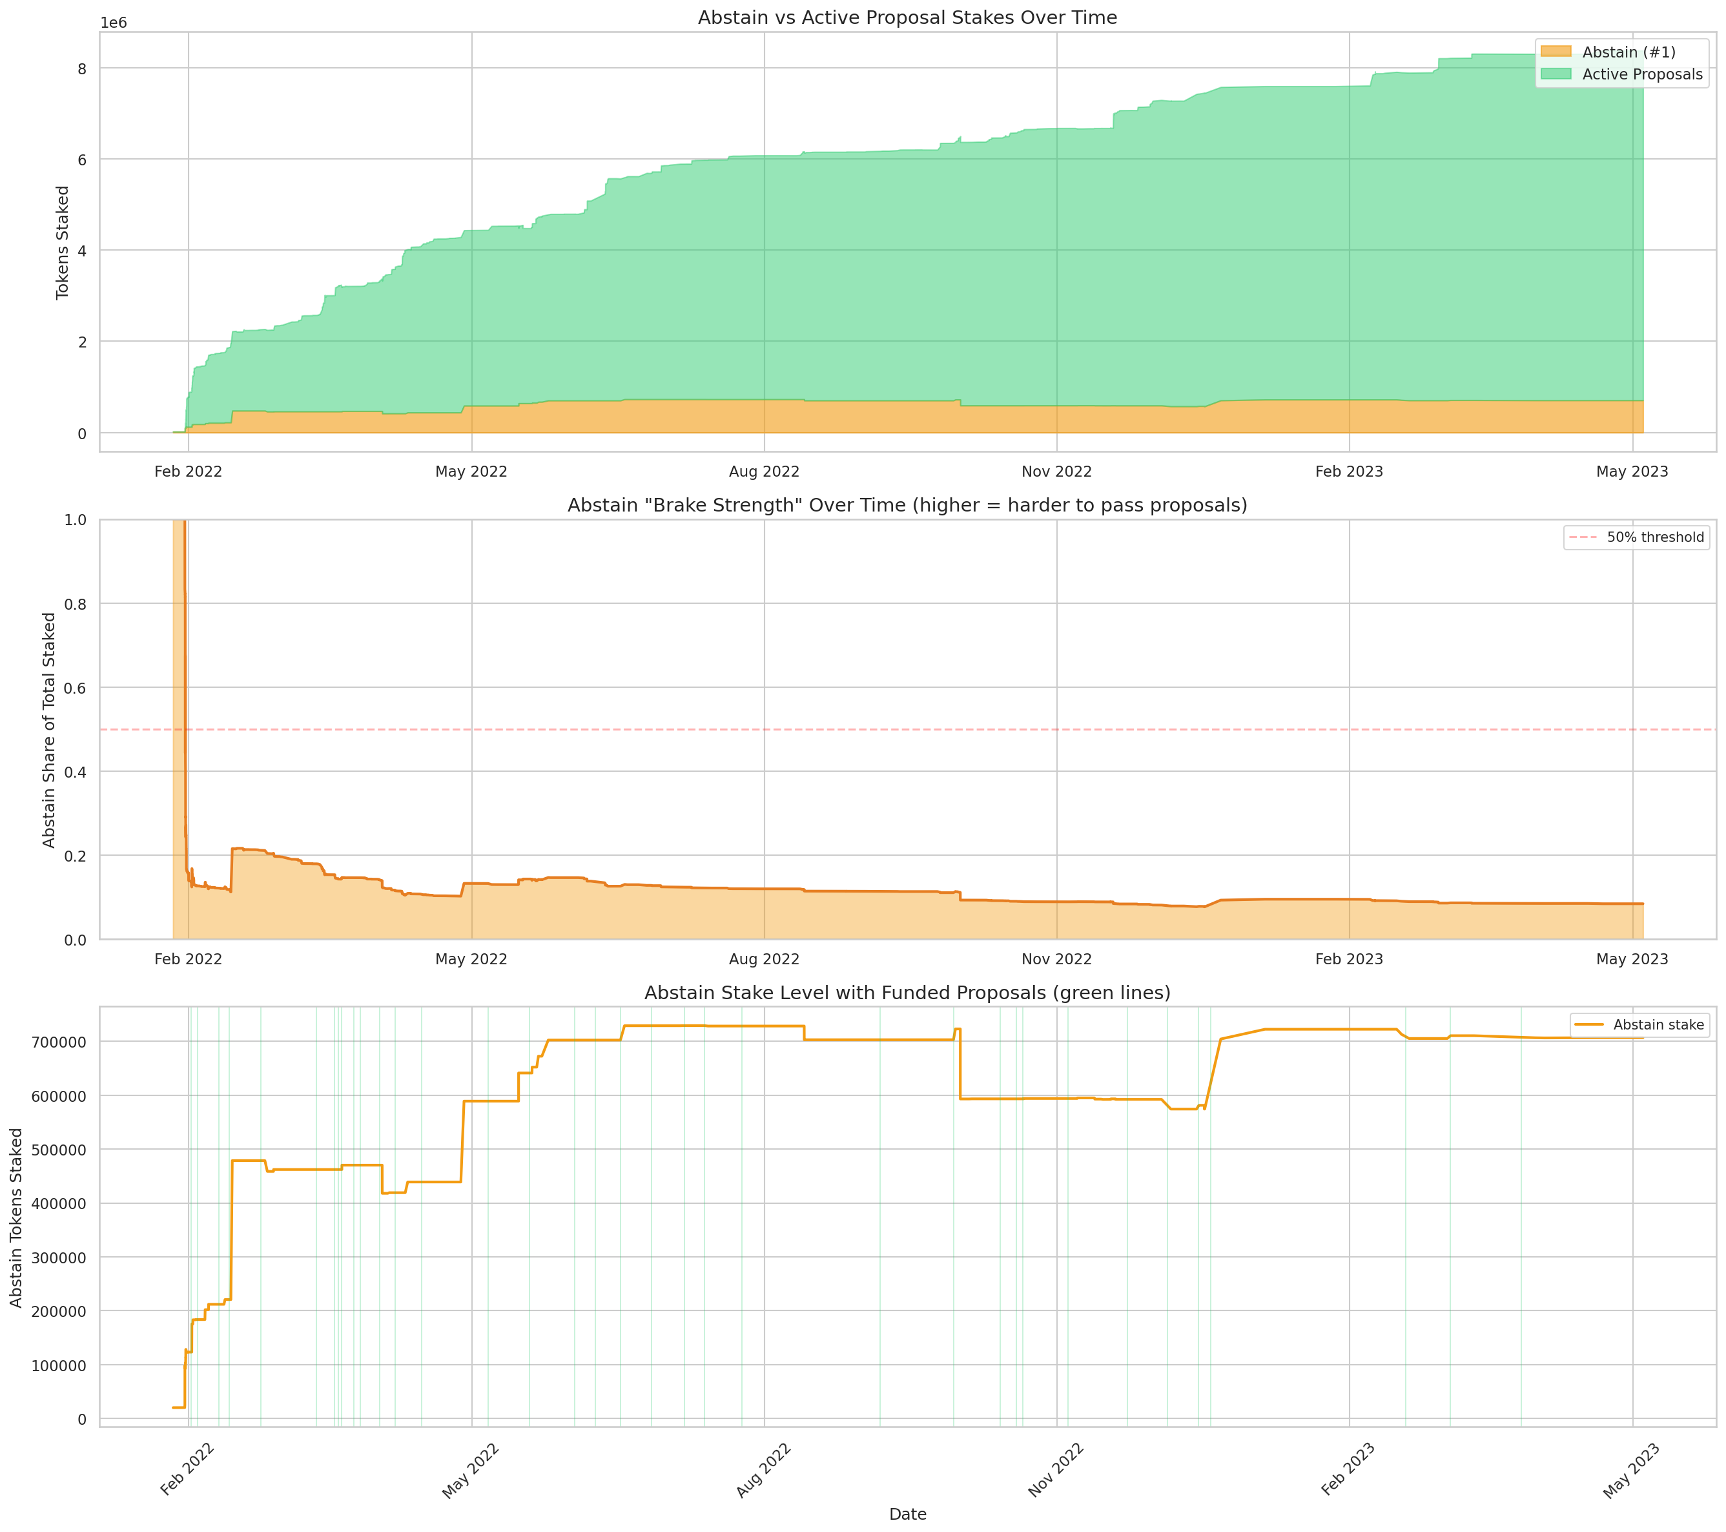Click the 1e6 scale notation on the top chart
Viewport: 1726px width, 1532px height.
click(113, 23)
